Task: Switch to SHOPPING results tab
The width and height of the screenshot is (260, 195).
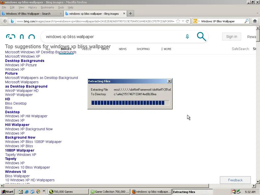Action: coord(143,49)
